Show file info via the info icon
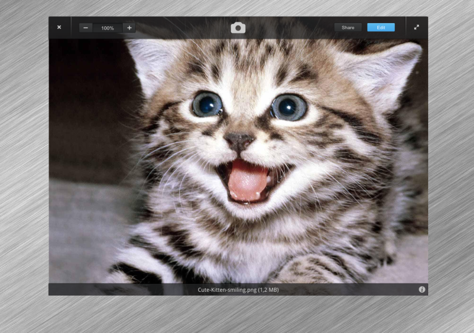Screen dimensions: 474x333 coord(422,289)
